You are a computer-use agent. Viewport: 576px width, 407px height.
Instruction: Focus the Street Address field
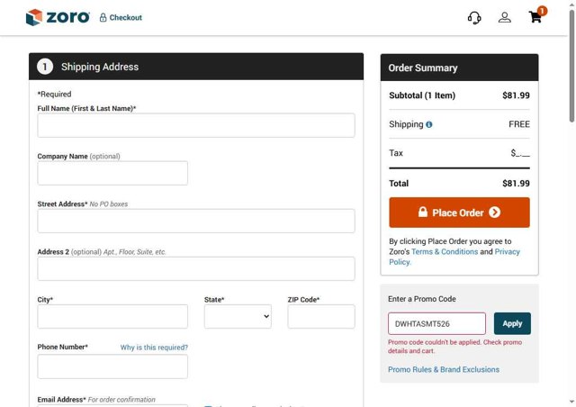coord(196,221)
